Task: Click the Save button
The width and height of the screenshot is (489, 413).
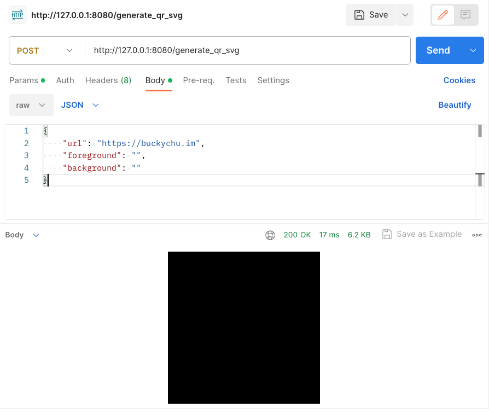Action: pos(371,15)
